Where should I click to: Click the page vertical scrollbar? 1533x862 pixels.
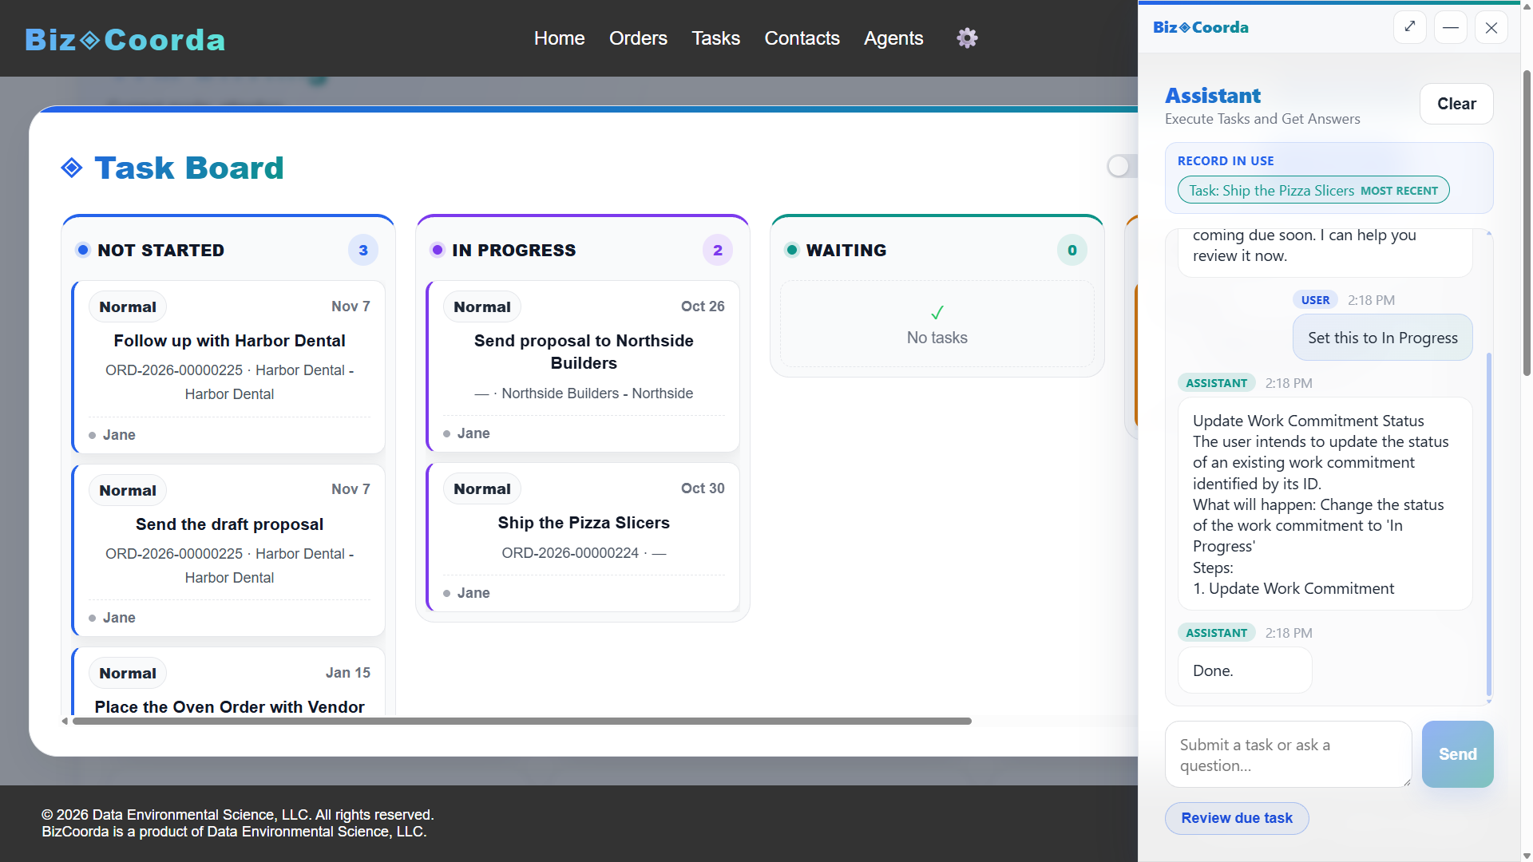click(x=1527, y=223)
